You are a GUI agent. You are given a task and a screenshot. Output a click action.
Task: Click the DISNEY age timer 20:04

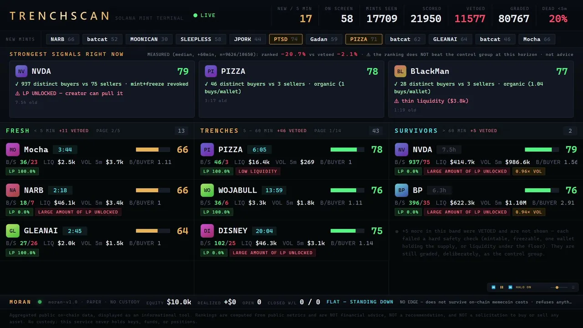point(264,231)
